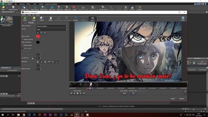Image resolution: width=208 pixels, height=117 pixels.
Task: Open the black Color de contorno swatch
Action: tap(38, 42)
